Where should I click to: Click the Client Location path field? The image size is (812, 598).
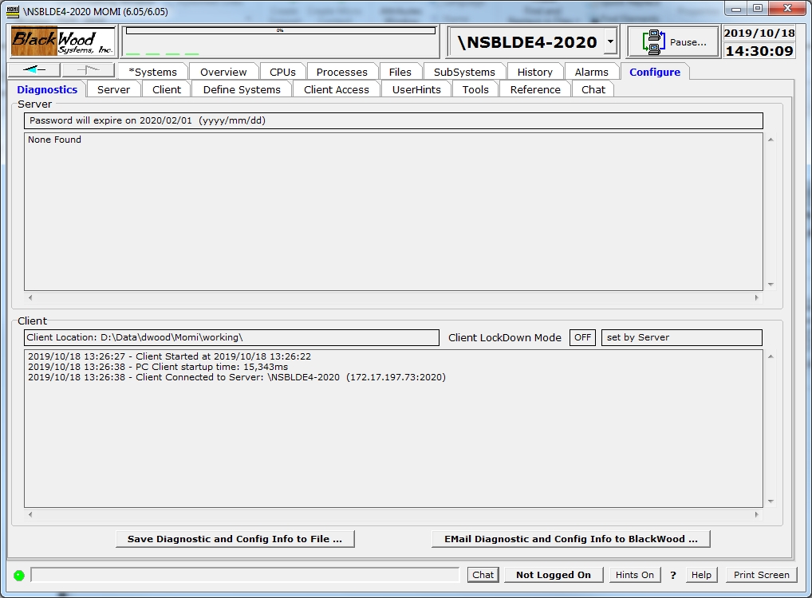coord(231,337)
